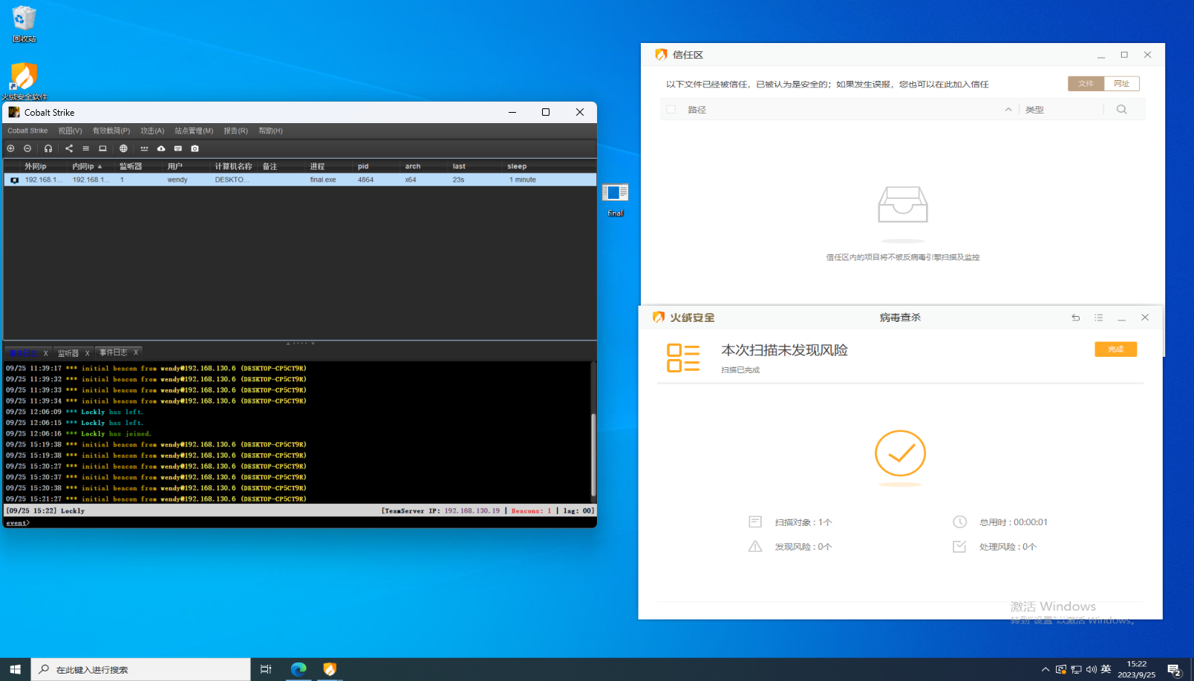
Task: Click the taskbar search box
Action: tap(140, 669)
